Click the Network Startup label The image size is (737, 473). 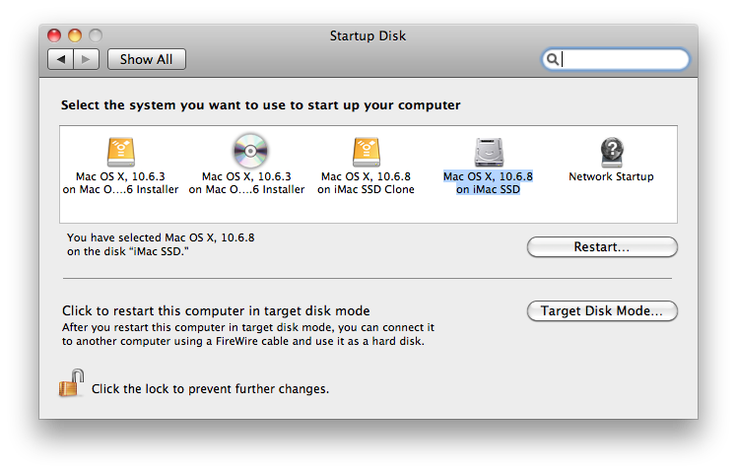(611, 176)
